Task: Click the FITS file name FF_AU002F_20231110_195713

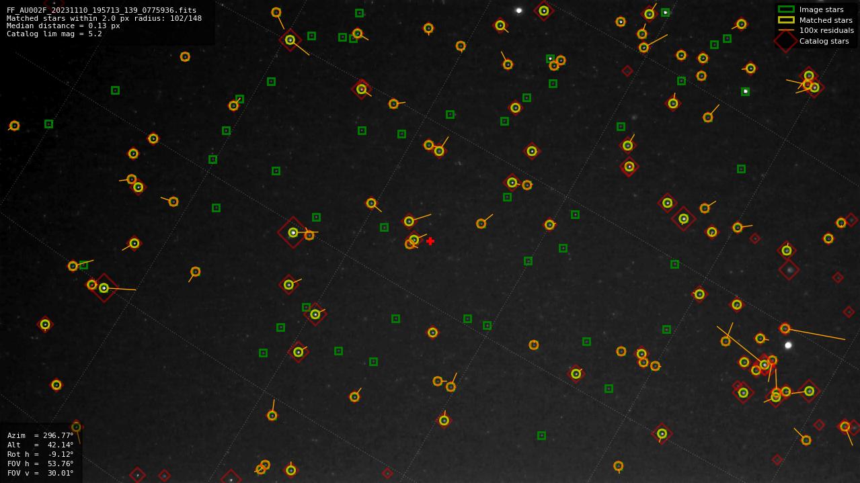Action: click(102, 10)
